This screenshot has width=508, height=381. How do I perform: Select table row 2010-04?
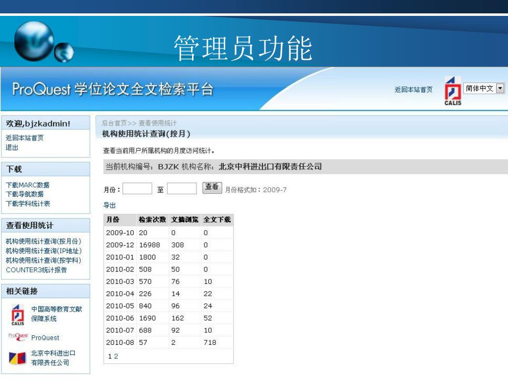[x=169, y=294]
